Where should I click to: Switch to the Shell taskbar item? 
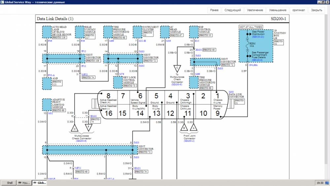pyautogui.click(x=10, y=183)
